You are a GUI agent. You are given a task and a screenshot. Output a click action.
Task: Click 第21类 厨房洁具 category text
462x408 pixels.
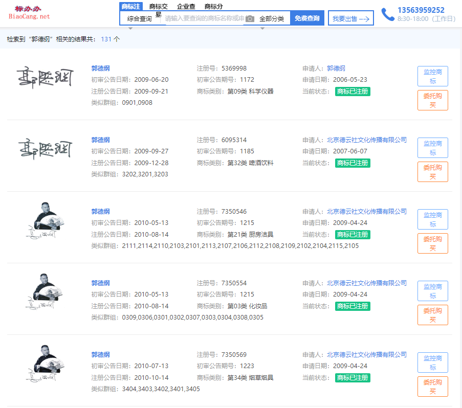pos(250,234)
